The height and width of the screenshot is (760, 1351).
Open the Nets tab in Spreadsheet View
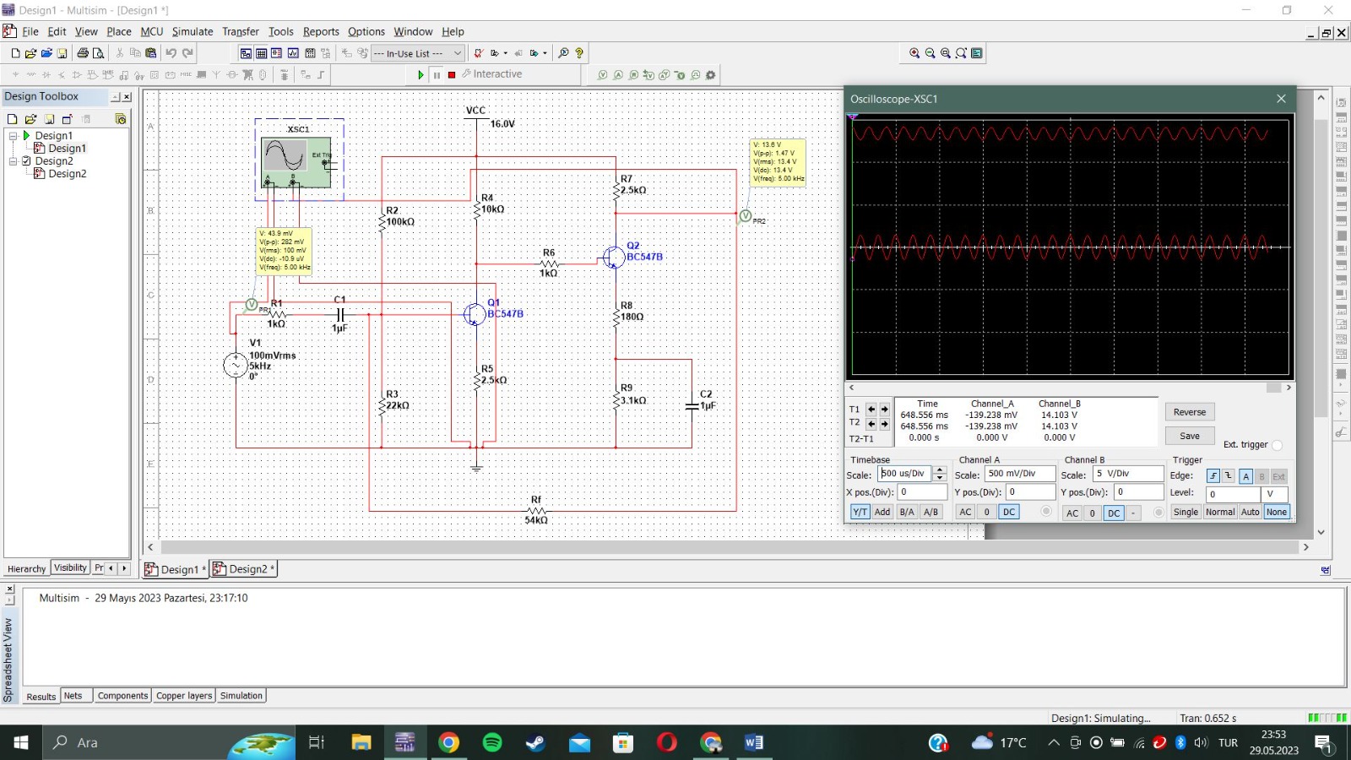click(x=73, y=696)
